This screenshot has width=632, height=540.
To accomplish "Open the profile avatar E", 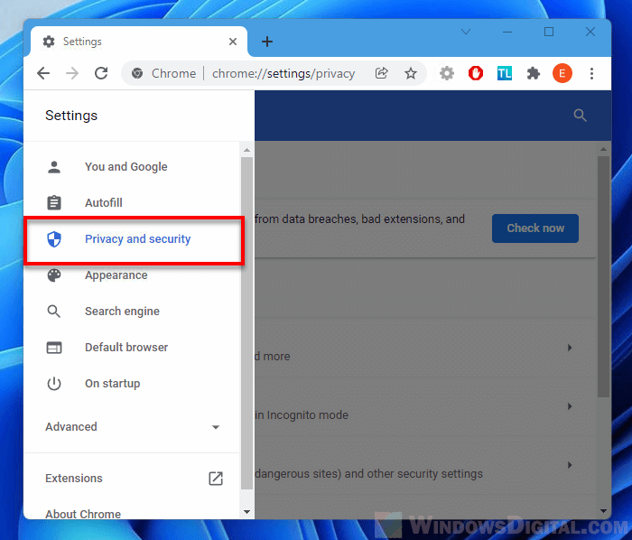I will pyautogui.click(x=562, y=73).
